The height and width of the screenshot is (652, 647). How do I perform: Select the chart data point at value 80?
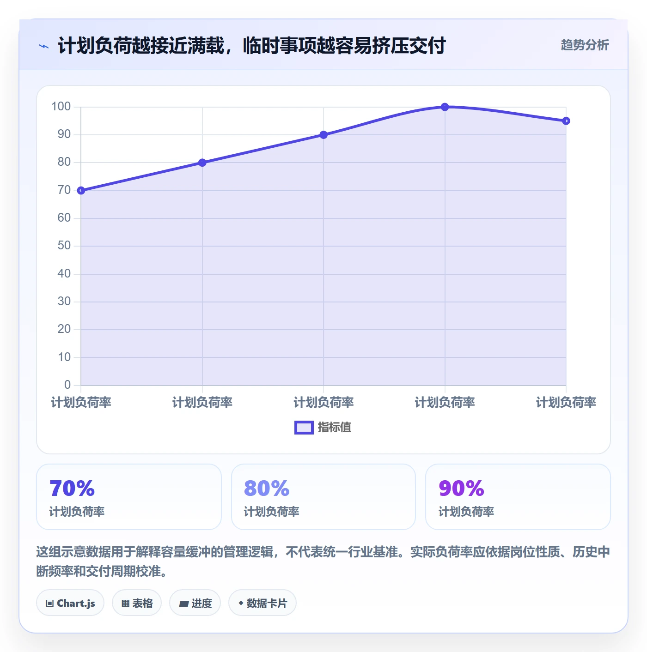click(202, 163)
